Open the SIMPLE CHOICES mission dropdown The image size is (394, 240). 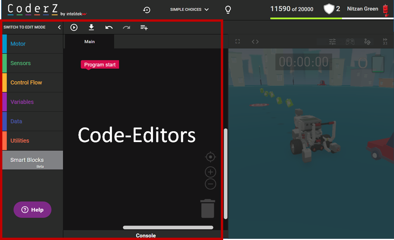pyautogui.click(x=189, y=10)
